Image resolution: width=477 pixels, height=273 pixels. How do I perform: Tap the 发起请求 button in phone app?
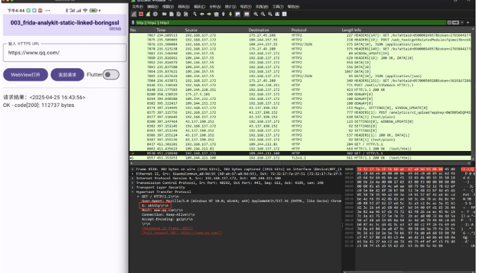coord(67,74)
